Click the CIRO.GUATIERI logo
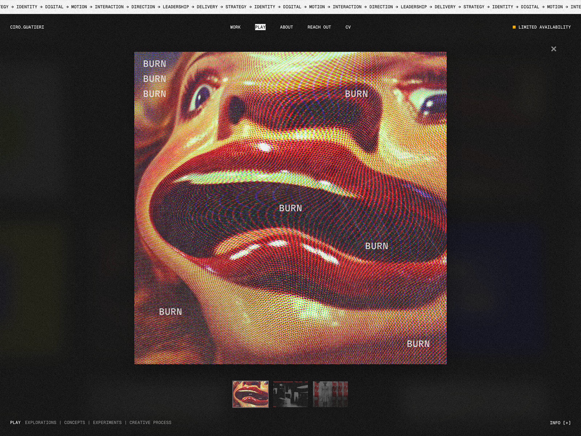Screen dimensions: 581x436 click(27, 27)
